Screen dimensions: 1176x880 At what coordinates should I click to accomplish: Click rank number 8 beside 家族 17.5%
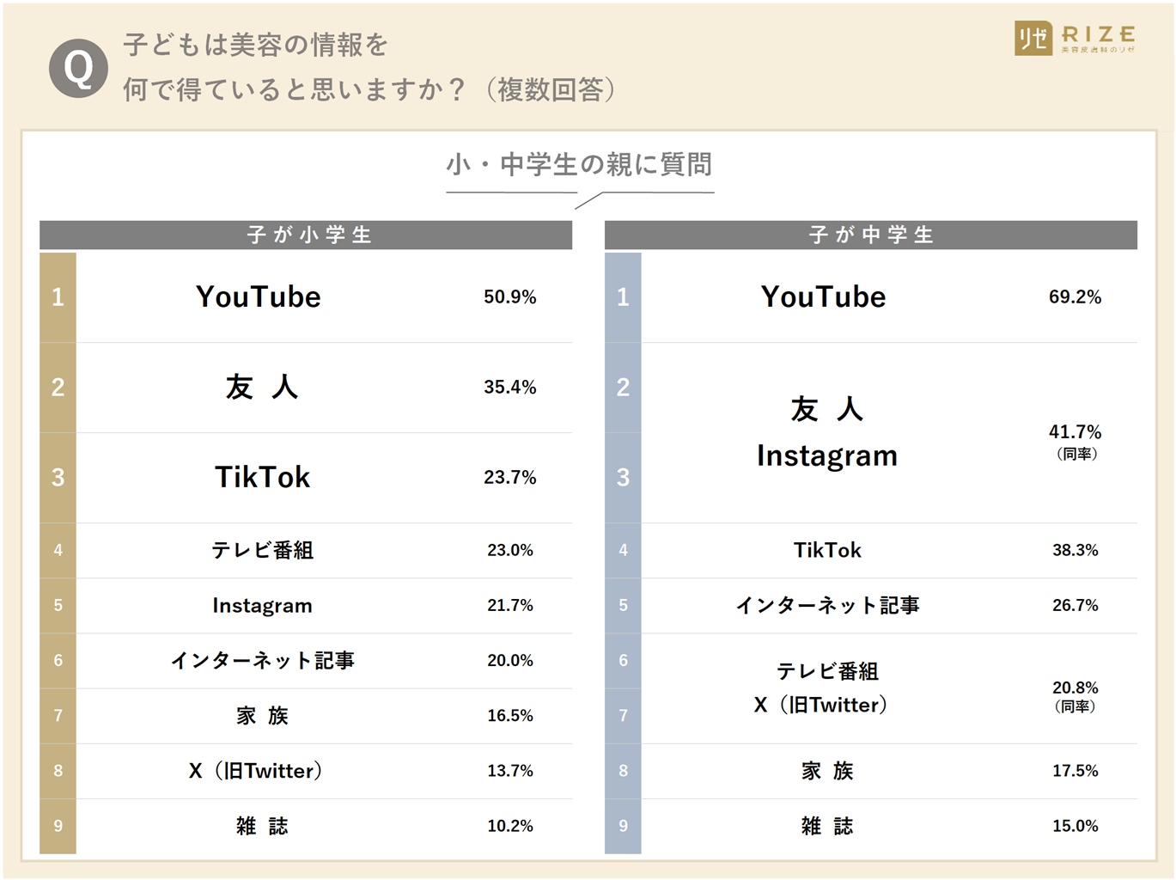623,771
